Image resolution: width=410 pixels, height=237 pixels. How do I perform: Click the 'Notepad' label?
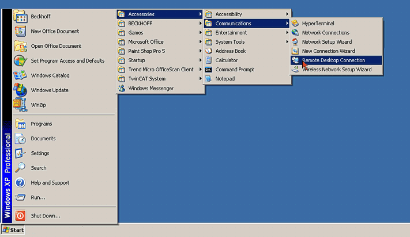coord(225,79)
